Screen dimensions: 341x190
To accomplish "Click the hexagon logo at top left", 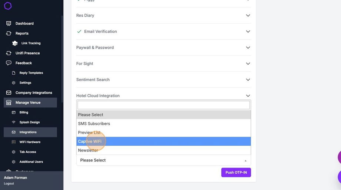I will tap(8, 6).
